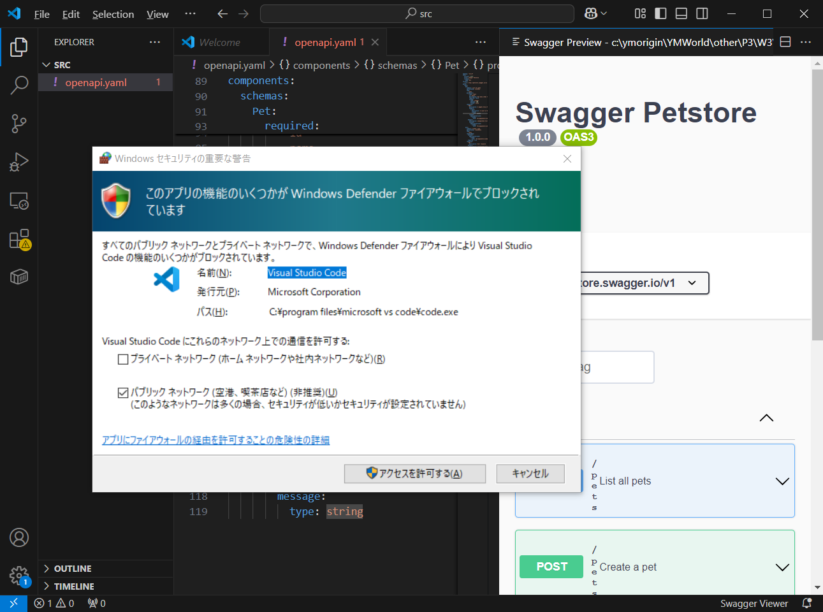Open the Manage settings gear
The width and height of the screenshot is (823, 612).
[19, 576]
